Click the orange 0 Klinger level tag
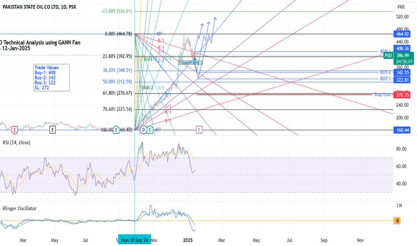Screen dimensions: 417x246 tap(397, 221)
